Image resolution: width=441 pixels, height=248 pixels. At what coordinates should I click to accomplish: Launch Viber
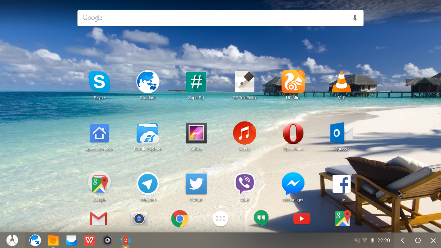point(245,183)
